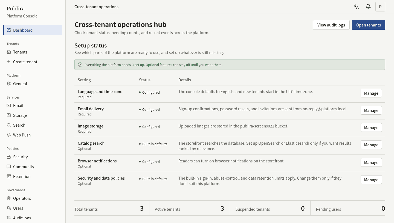Image resolution: width=394 pixels, height=223 pixels.
Task: Open Storage service settings
Action: pyautogui.click(x=33, y=115)
